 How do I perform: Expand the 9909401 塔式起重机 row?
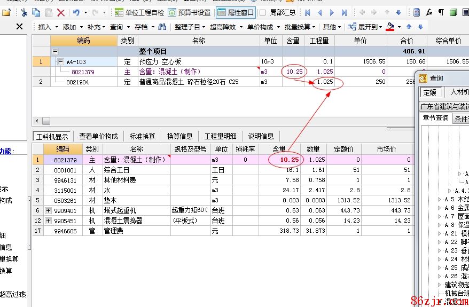[x=49, y=211]
